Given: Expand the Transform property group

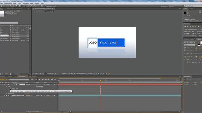Looking at the screenshot, I should [7, 94].
